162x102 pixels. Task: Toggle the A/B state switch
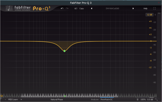coord(76,8)
